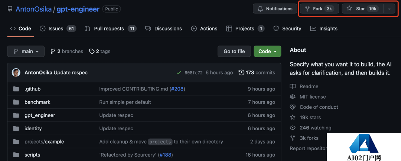The width and height of the screenshot is (401, 161).
Task: Open the star lists dropdown arrow
Action: click(389, 9)
